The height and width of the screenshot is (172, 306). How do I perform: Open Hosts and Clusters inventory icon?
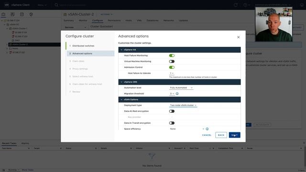pos(3,14)
